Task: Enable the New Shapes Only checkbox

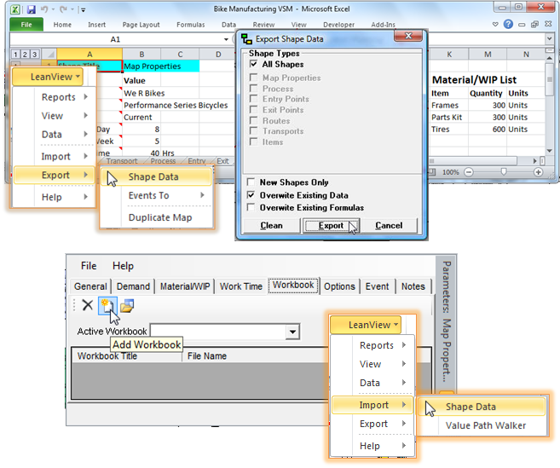Action: coord(251,182)
